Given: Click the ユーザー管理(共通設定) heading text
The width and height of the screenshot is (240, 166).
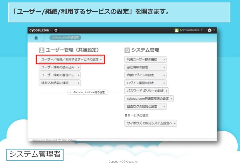Looking at the screenshot, I should click(x=73, y=50).
